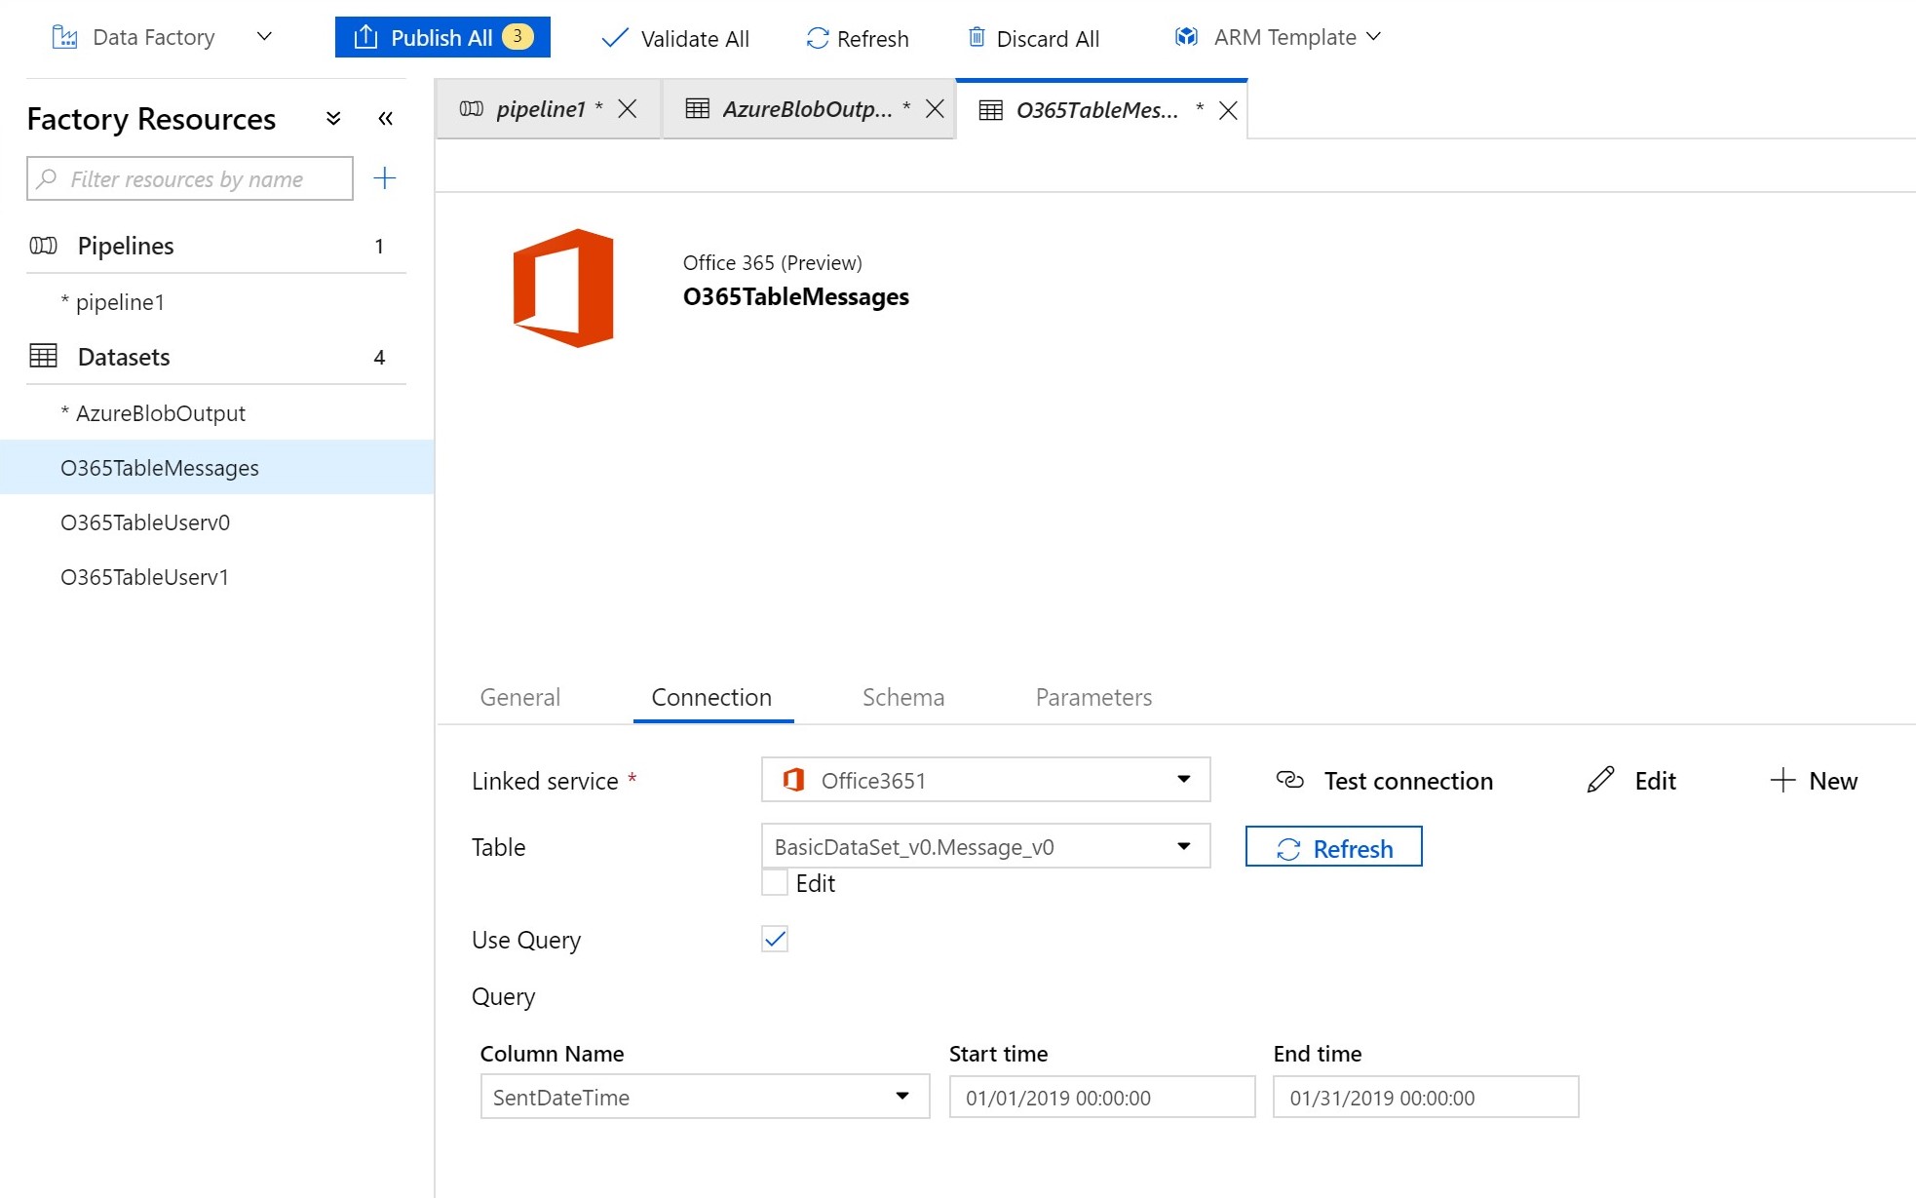1916x1198 pixels.
Task: Open the Column Name SentDateTime dropdown
Action: point(902,1097)
